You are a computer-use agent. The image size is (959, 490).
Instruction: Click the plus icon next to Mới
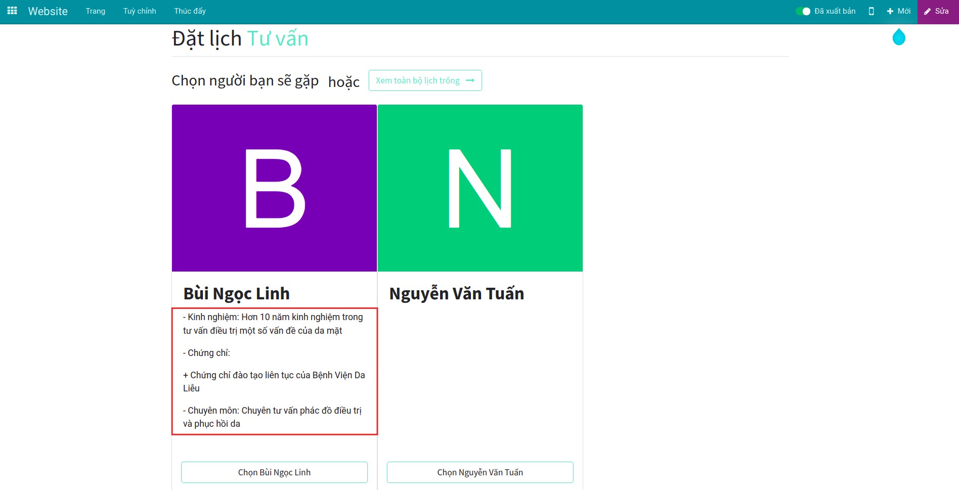point(889,11)
